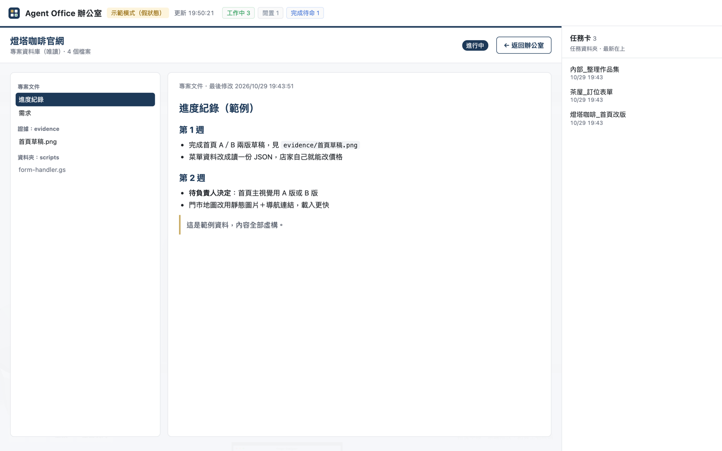This screenshot has width=722, height=451.
Task: Select the 閒置 1 status badge
Action: pos(270,13)
